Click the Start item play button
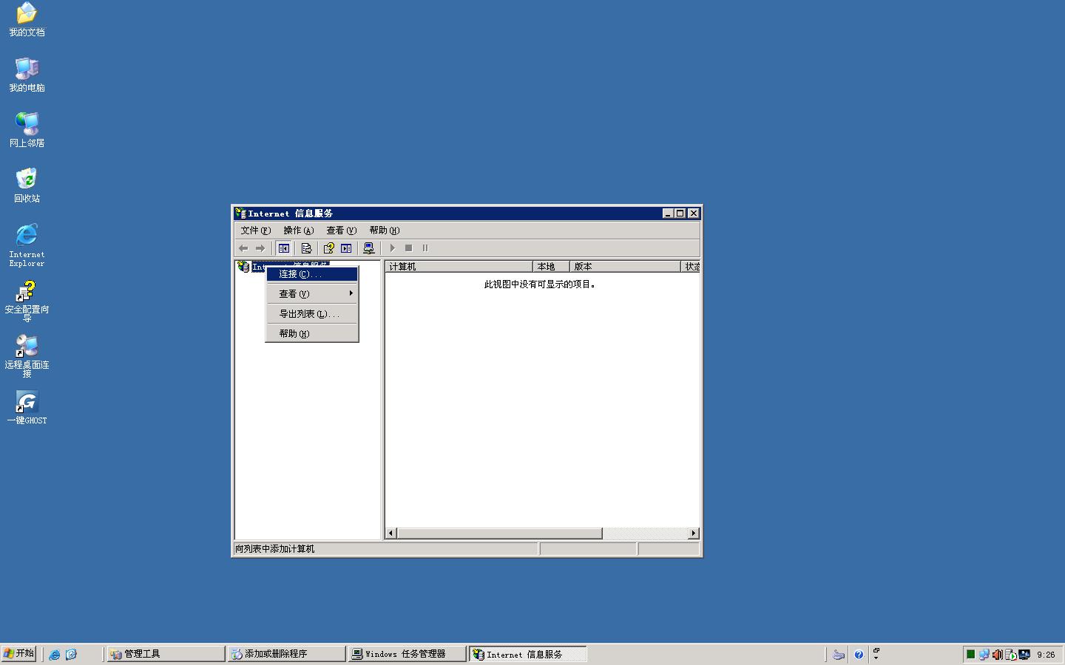The height and width of the screenshot is (665, 1065). 393,248
